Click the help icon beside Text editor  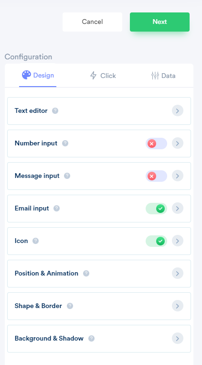point(55,111)
